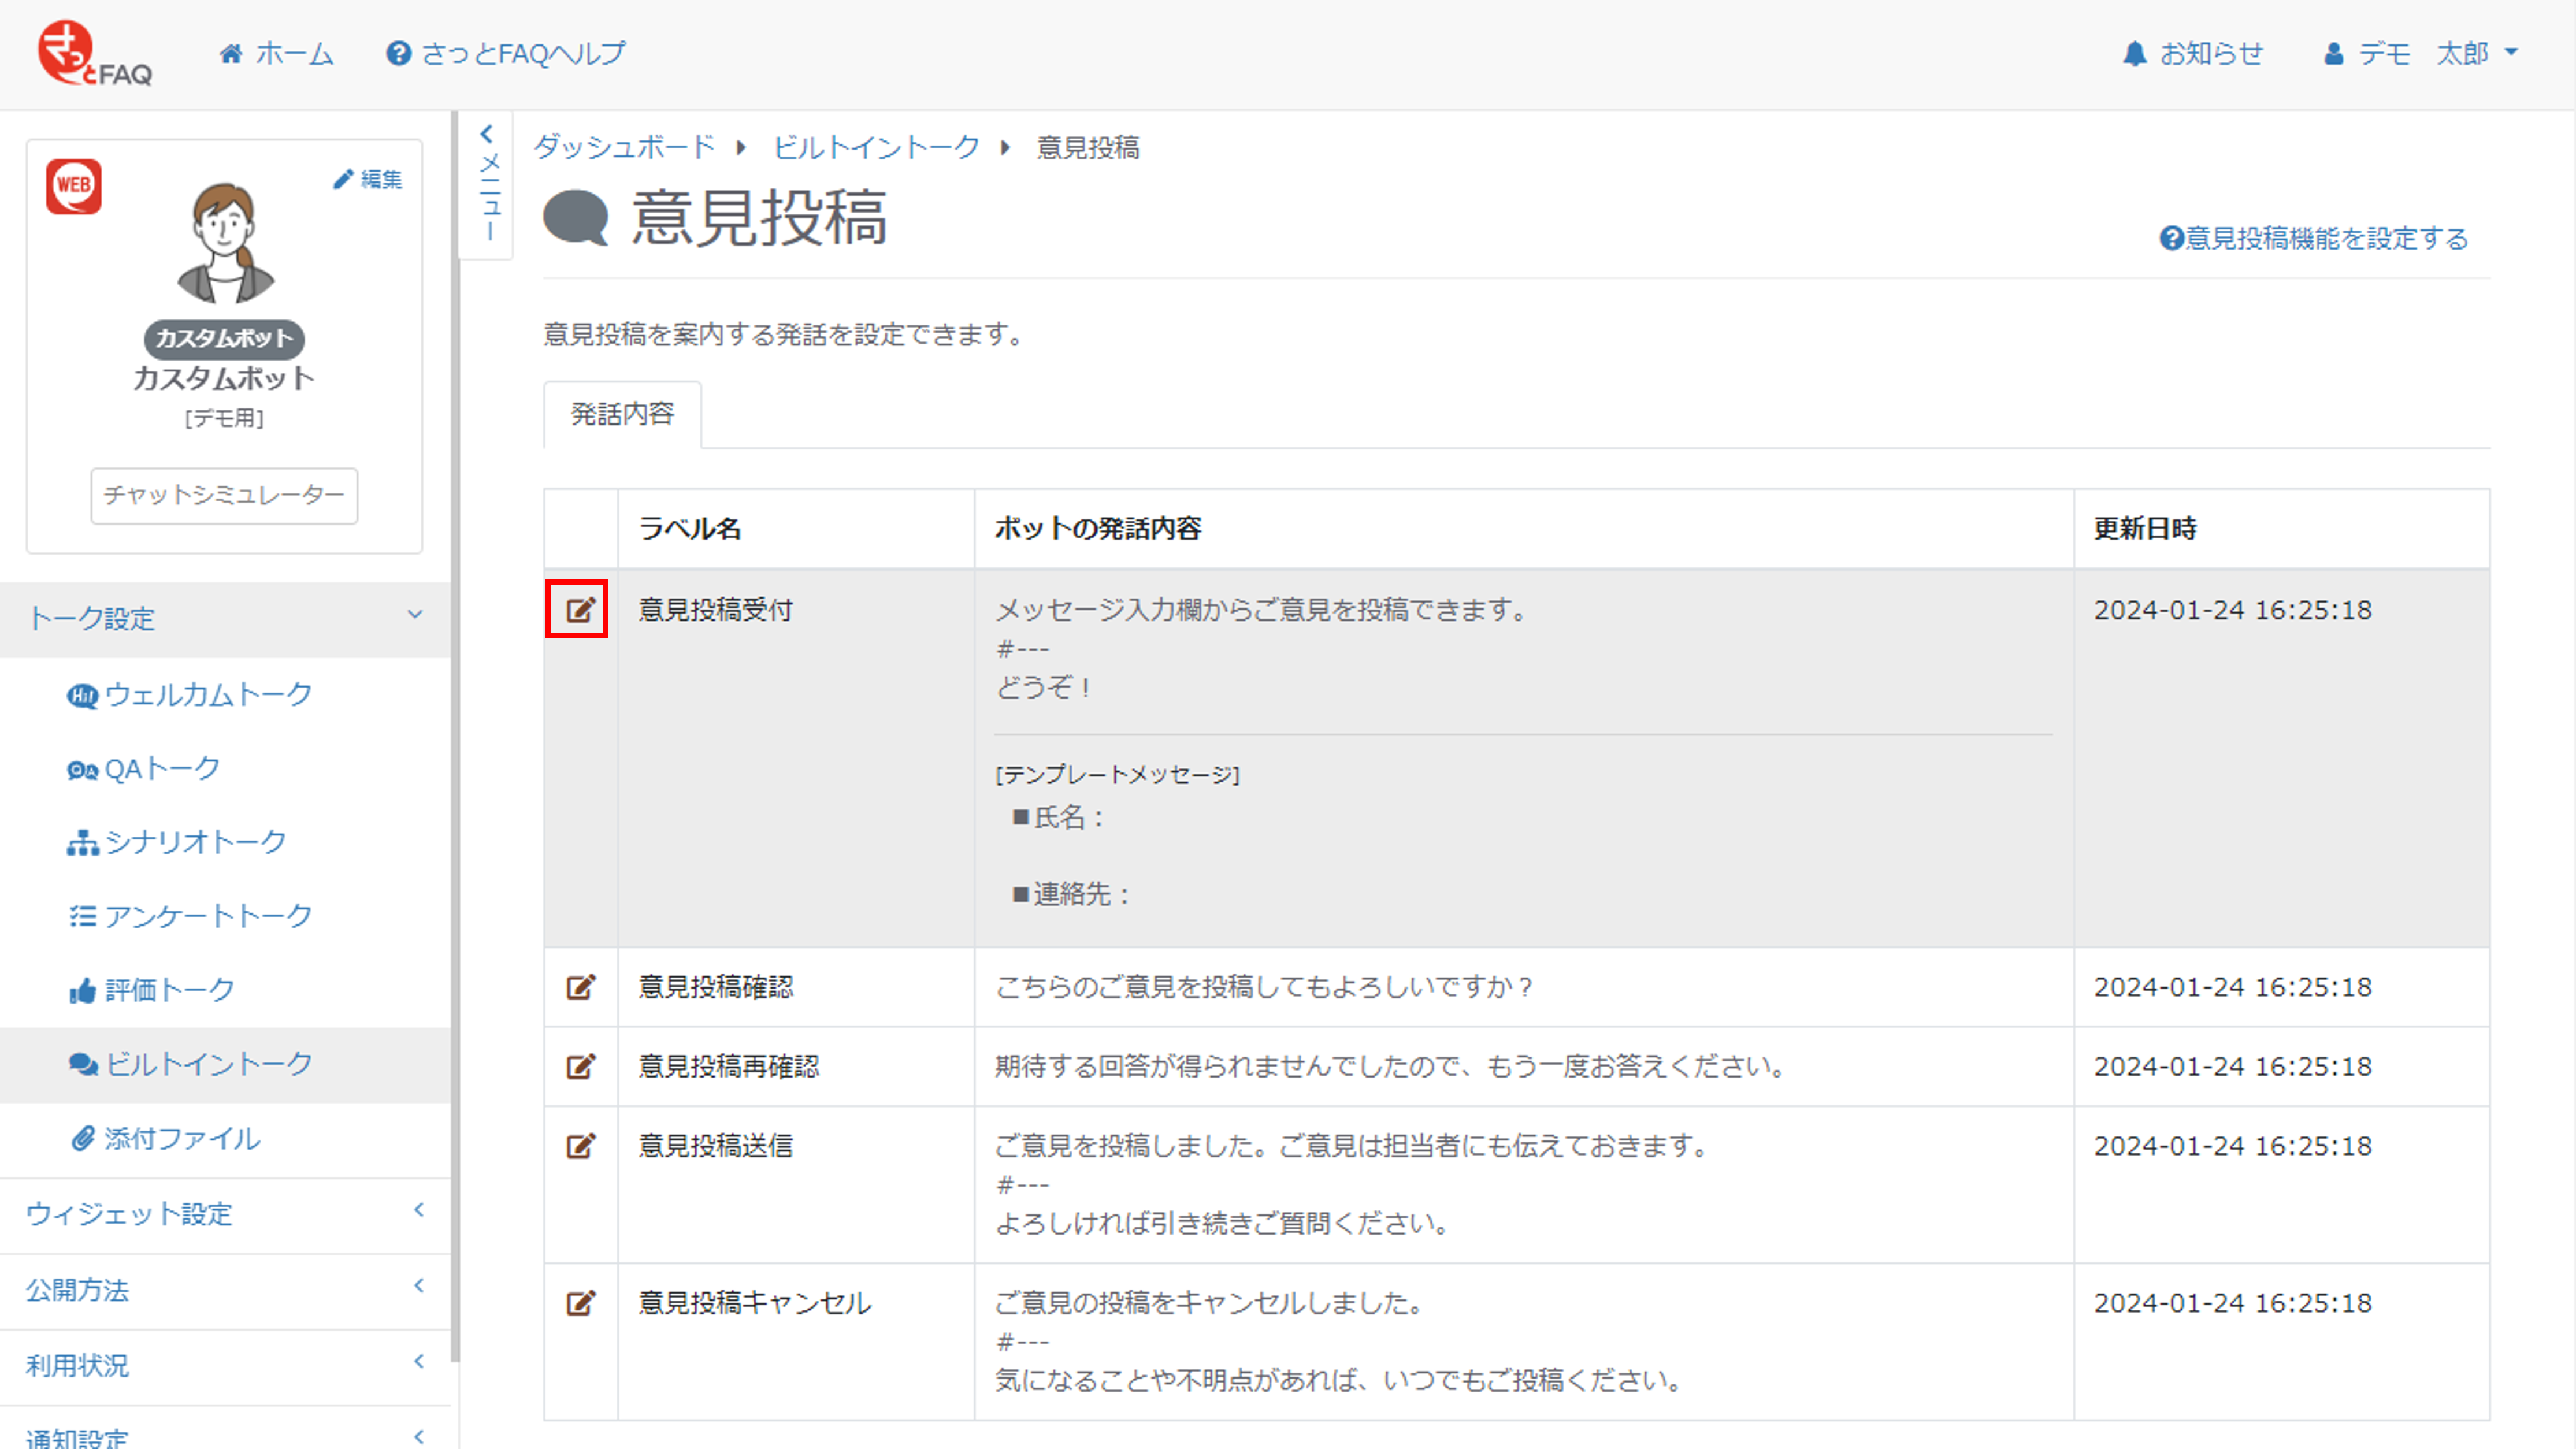Screen dimensions: 2576x1449
Task: Click the 添付ファイル paperclip icon
Action: (82, 1138)
